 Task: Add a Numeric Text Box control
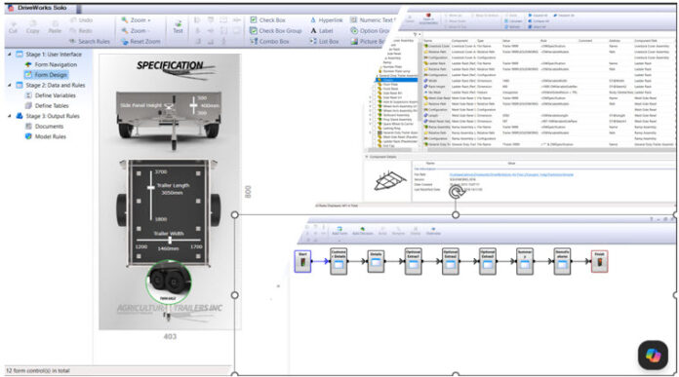372,19
